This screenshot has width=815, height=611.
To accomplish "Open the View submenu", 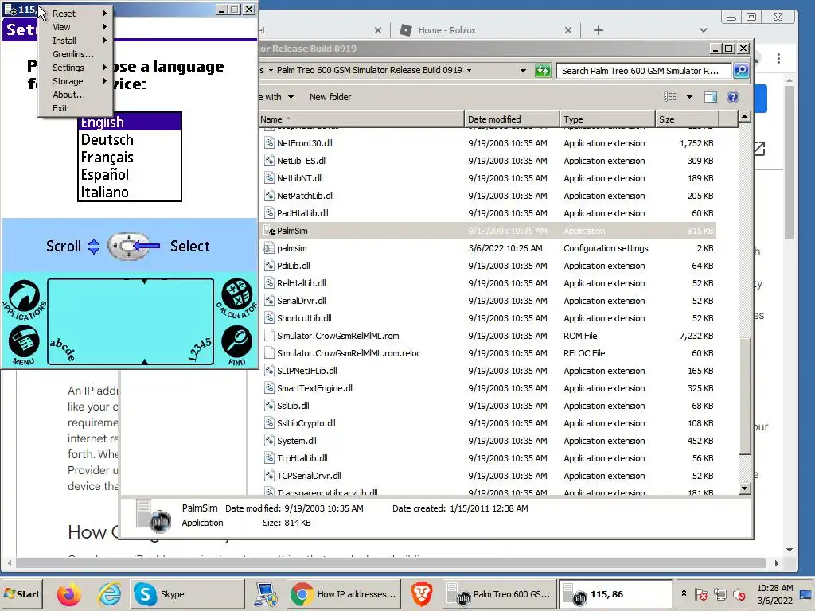I will coord(76,27).
